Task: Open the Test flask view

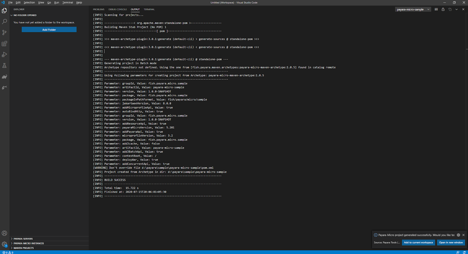Action: (x=4, y=66)
